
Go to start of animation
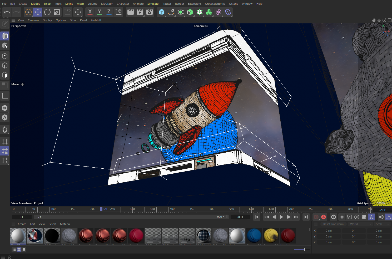(256, 217)
